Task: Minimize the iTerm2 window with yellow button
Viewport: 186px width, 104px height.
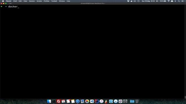Action: 3,3
